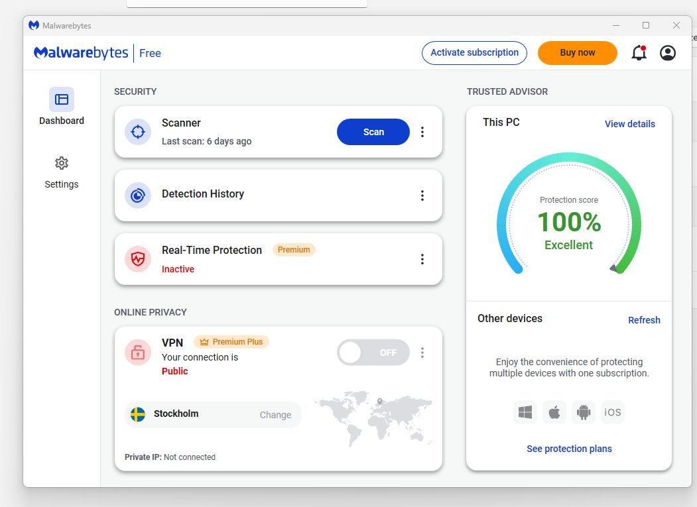Click the Free plan label

coord(151,53)
